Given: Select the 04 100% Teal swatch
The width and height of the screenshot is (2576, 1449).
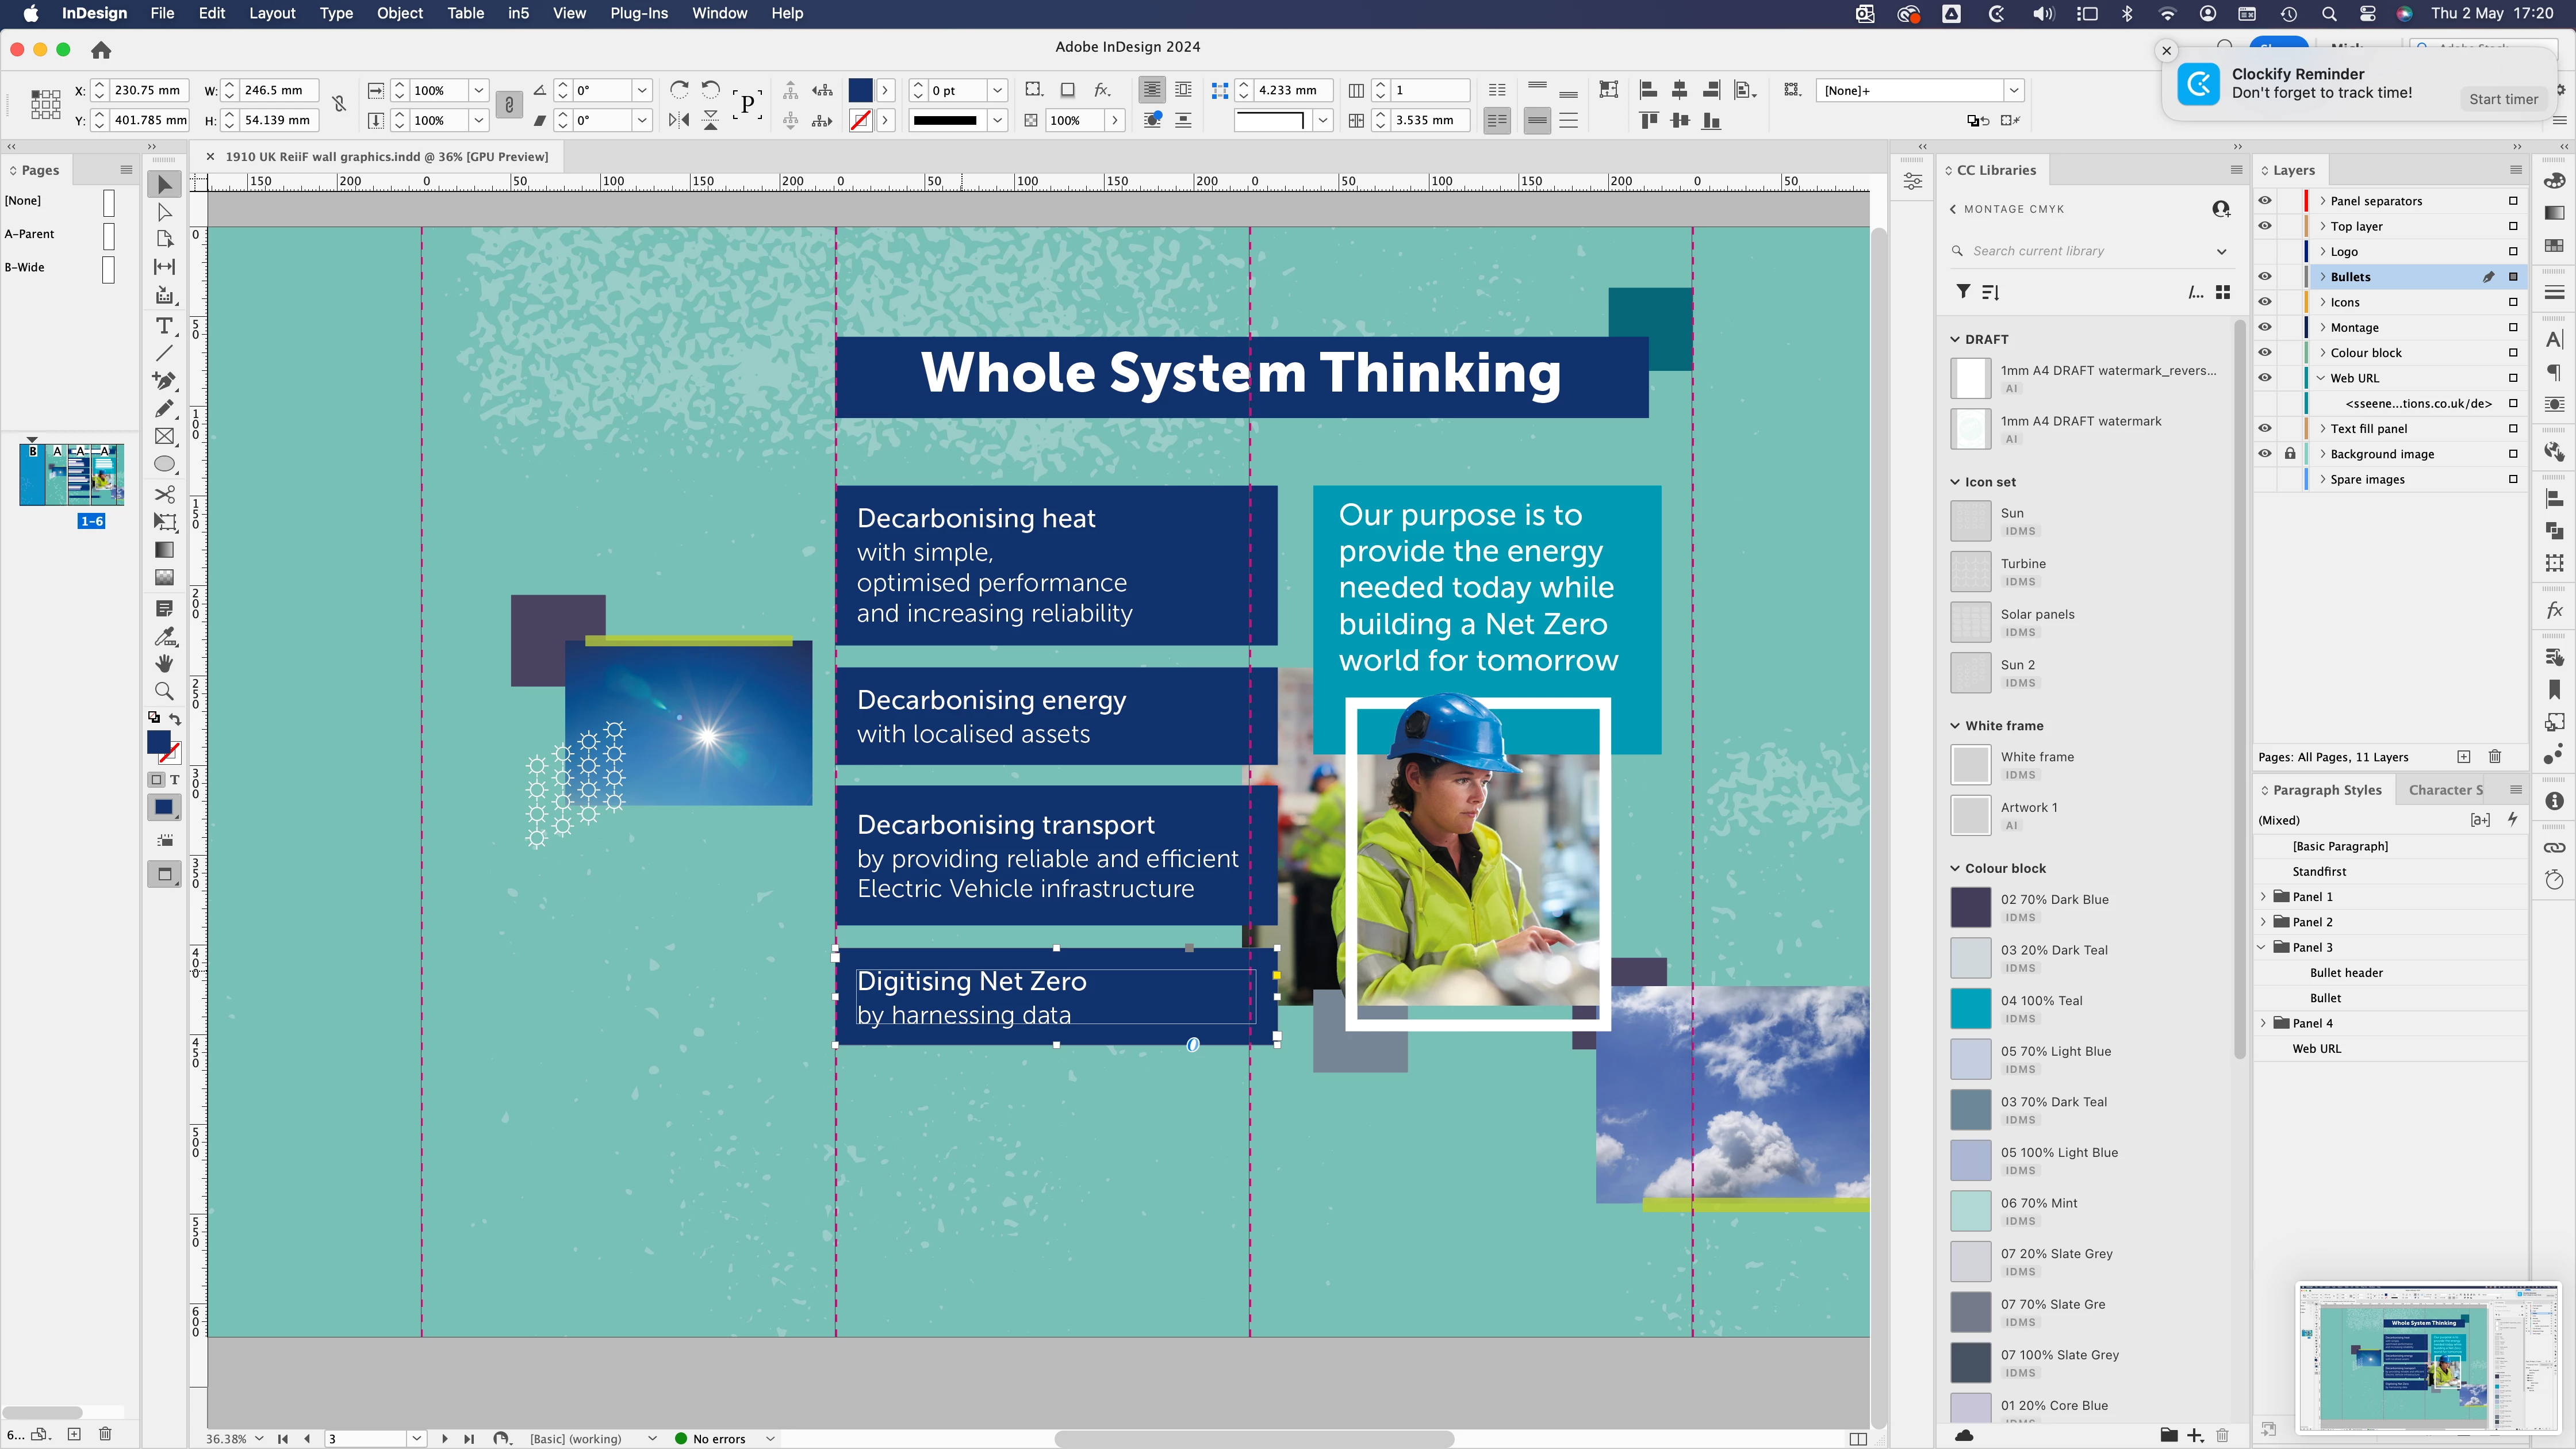Looking at the screenshot, I should pyautogui.click(x=1971, y=1008).
